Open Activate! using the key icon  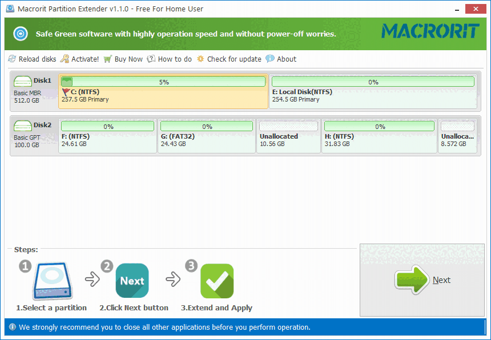tap(66, 59)
